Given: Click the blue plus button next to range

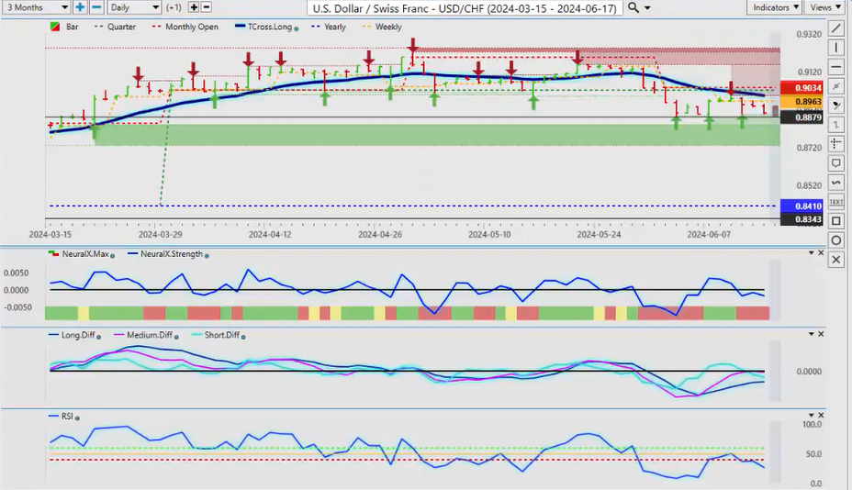Looking at the screenshot, I should pyautogui.click(x=80, y=7).
